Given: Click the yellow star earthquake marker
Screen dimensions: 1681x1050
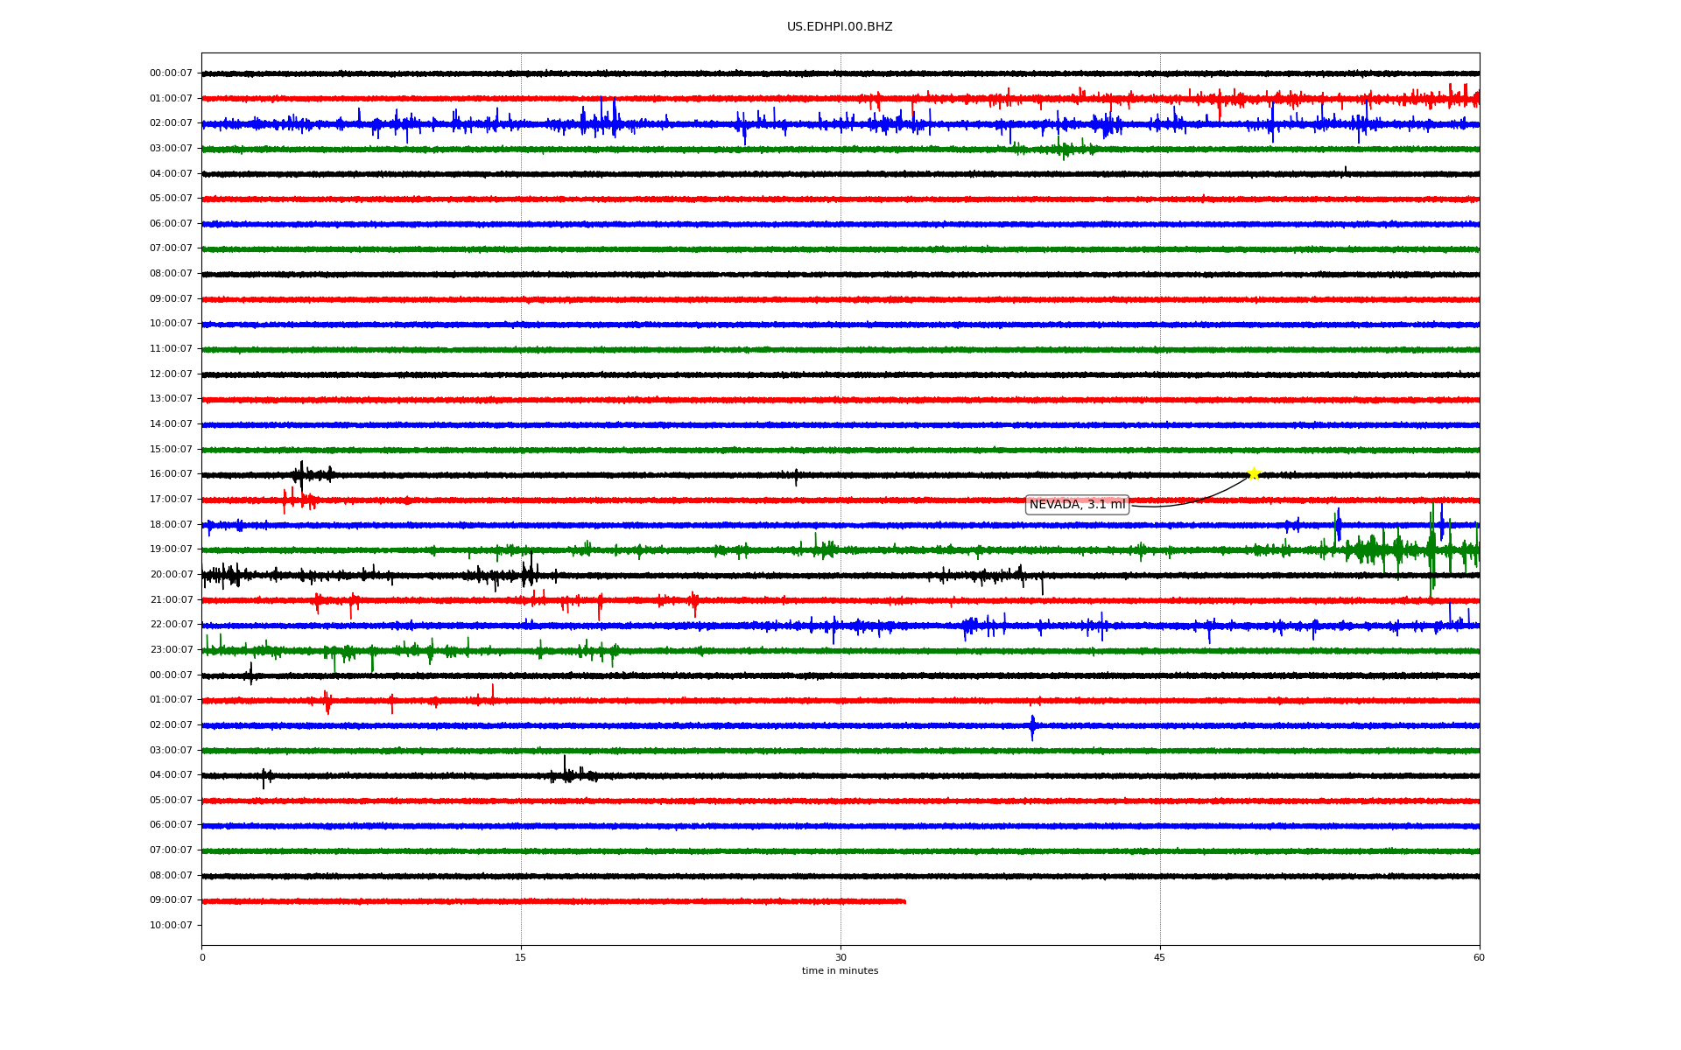Looking at the screenshot, I should [1253, 473].
